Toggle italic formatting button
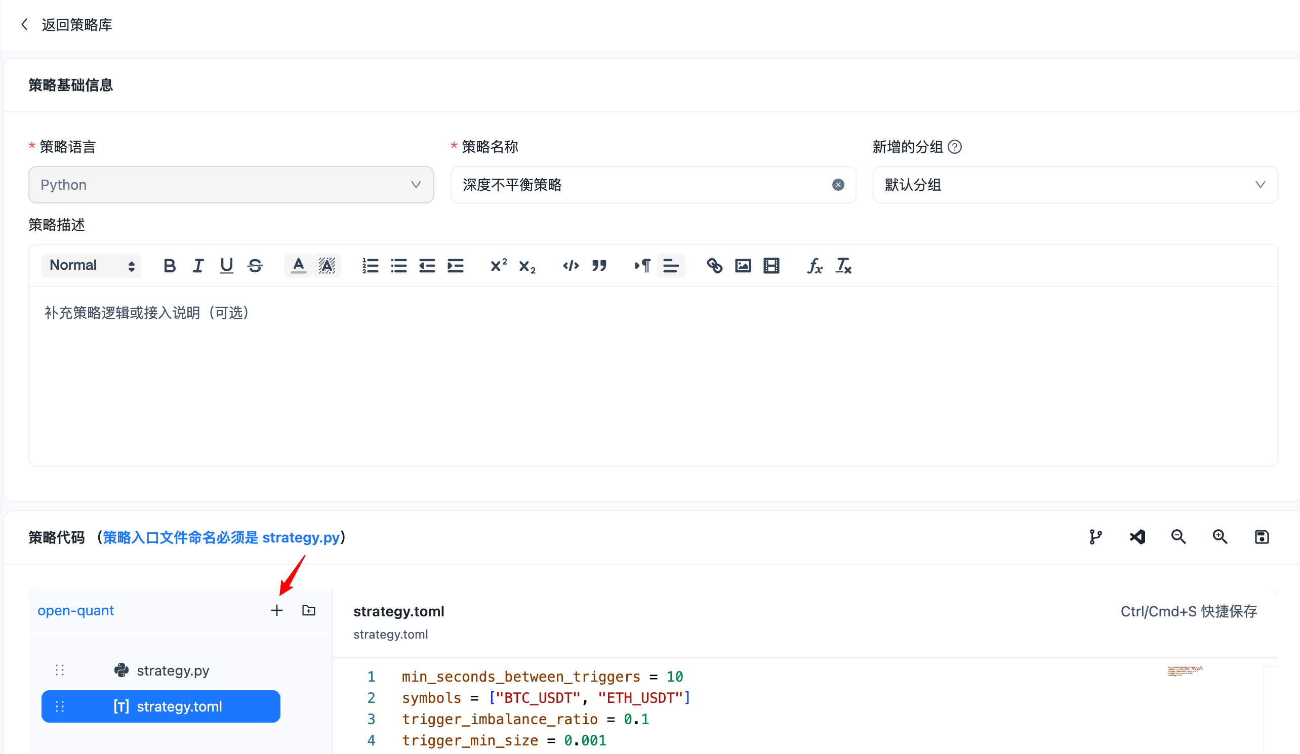 pyautogui.click(x=198, y=266)
